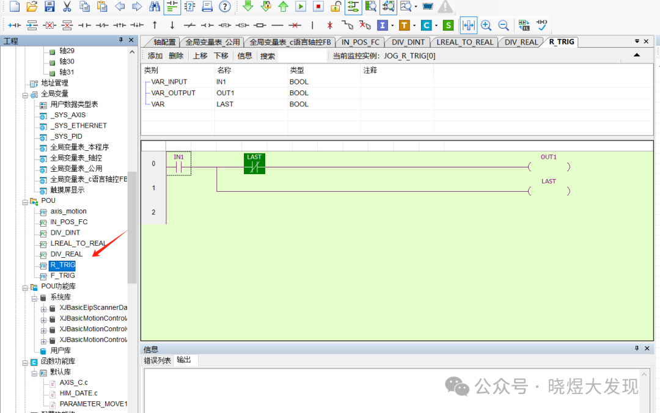Click the 上移 button
This screenshot has width=660, height=413.
click(x=200, y=56)
